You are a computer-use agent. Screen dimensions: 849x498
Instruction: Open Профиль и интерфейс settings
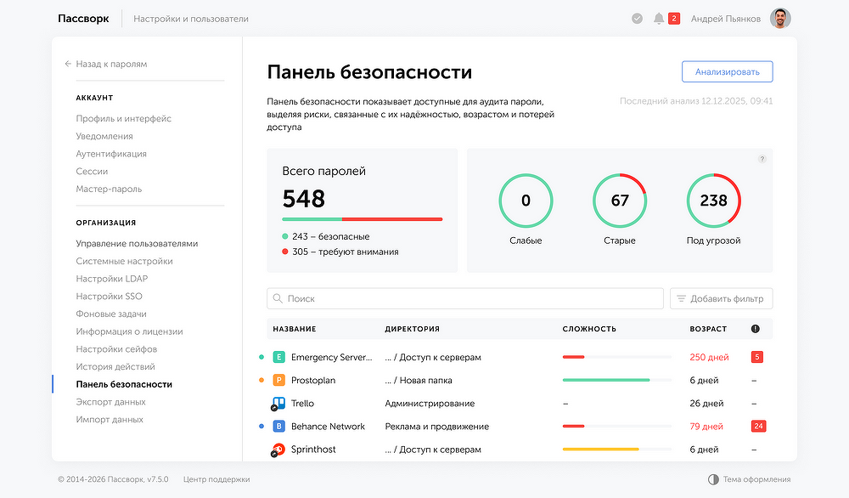click(123, 119)
